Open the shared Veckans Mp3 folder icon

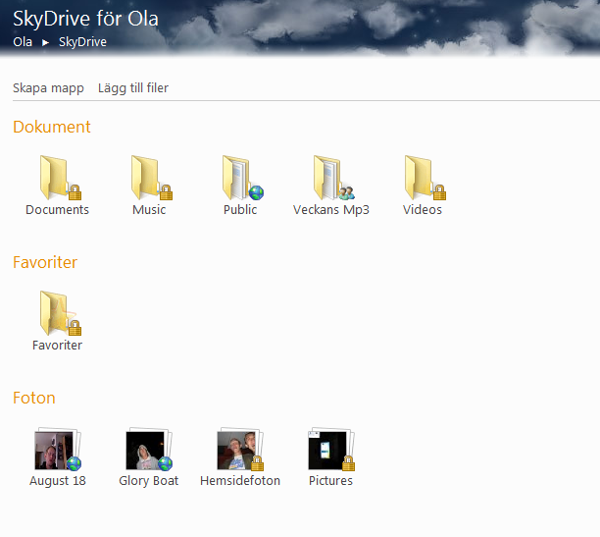[x=333, y=178]
